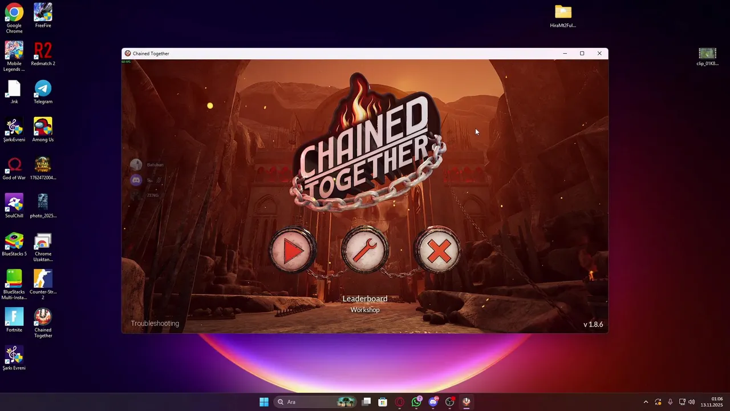The width and height of the screenshot is (730, 411).
Task: Open the Workshop link
Action: click(365, 310)
